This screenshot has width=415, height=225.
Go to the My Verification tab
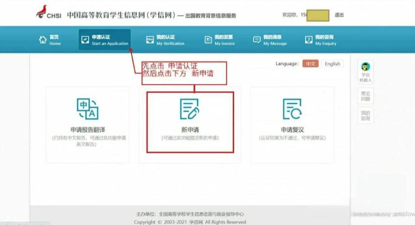click(x=165, y=40)
